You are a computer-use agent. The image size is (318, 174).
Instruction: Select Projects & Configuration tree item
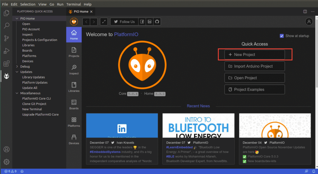click(39, 40)
